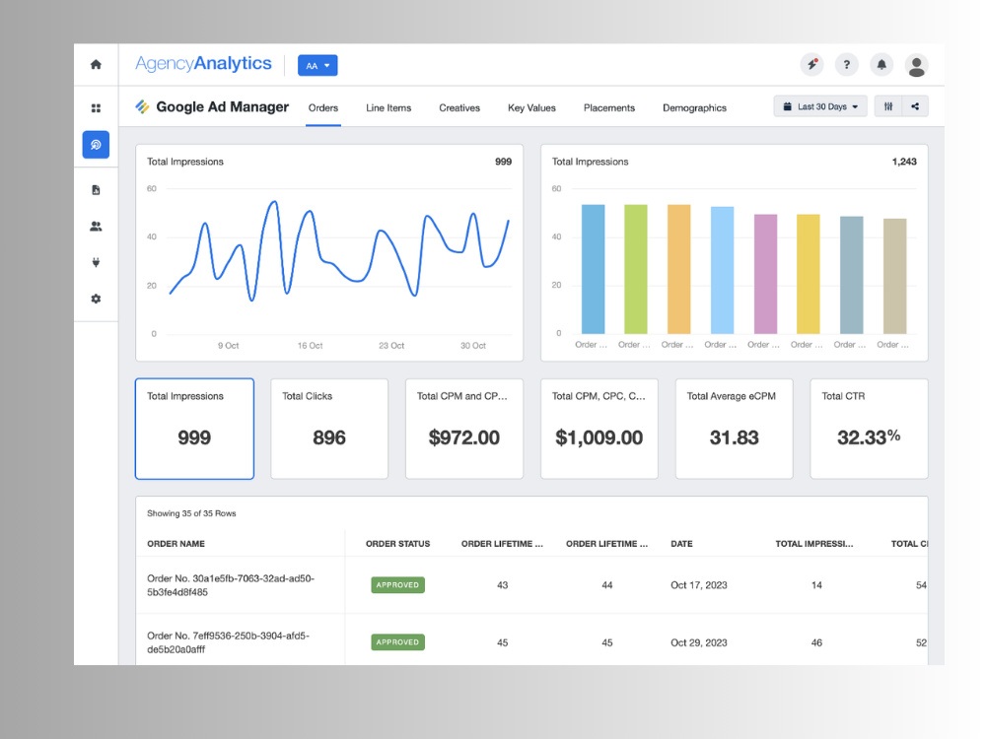This screenshot has height=739, width=986.
Task: Click order name starting 7eff9536
Action: 229,642
